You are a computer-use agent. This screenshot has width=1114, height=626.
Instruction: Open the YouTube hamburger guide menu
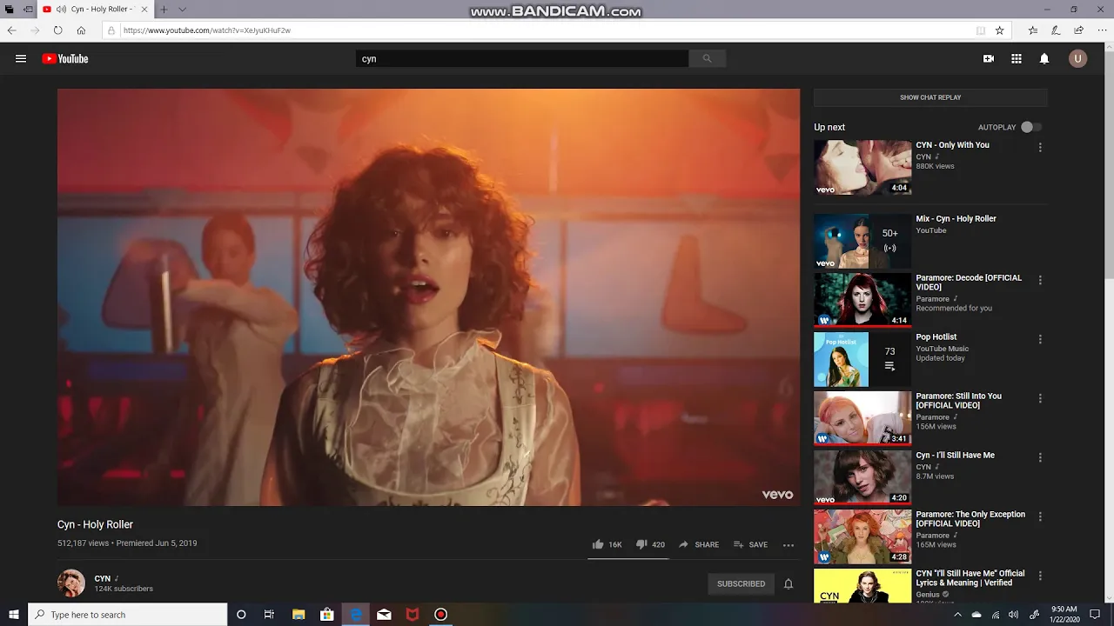21,59
